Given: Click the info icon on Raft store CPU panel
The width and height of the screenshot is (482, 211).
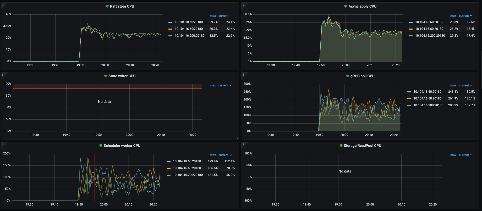Looking at the screenshot, I should click(x=3, y=5).
